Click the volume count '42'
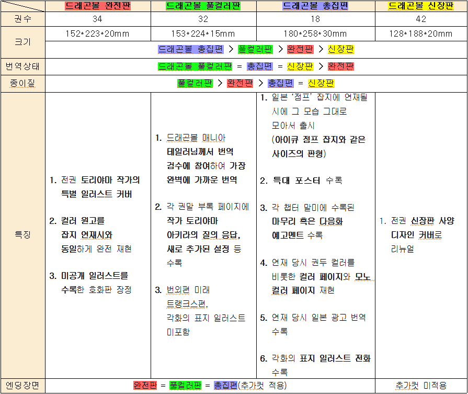The height and width of the screenshot is (394, 468). [x=421, y=19]
